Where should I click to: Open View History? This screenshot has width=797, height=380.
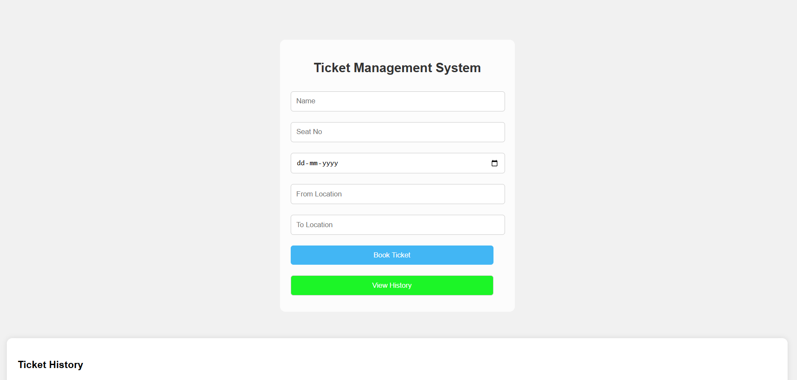[x=392, y=285]
